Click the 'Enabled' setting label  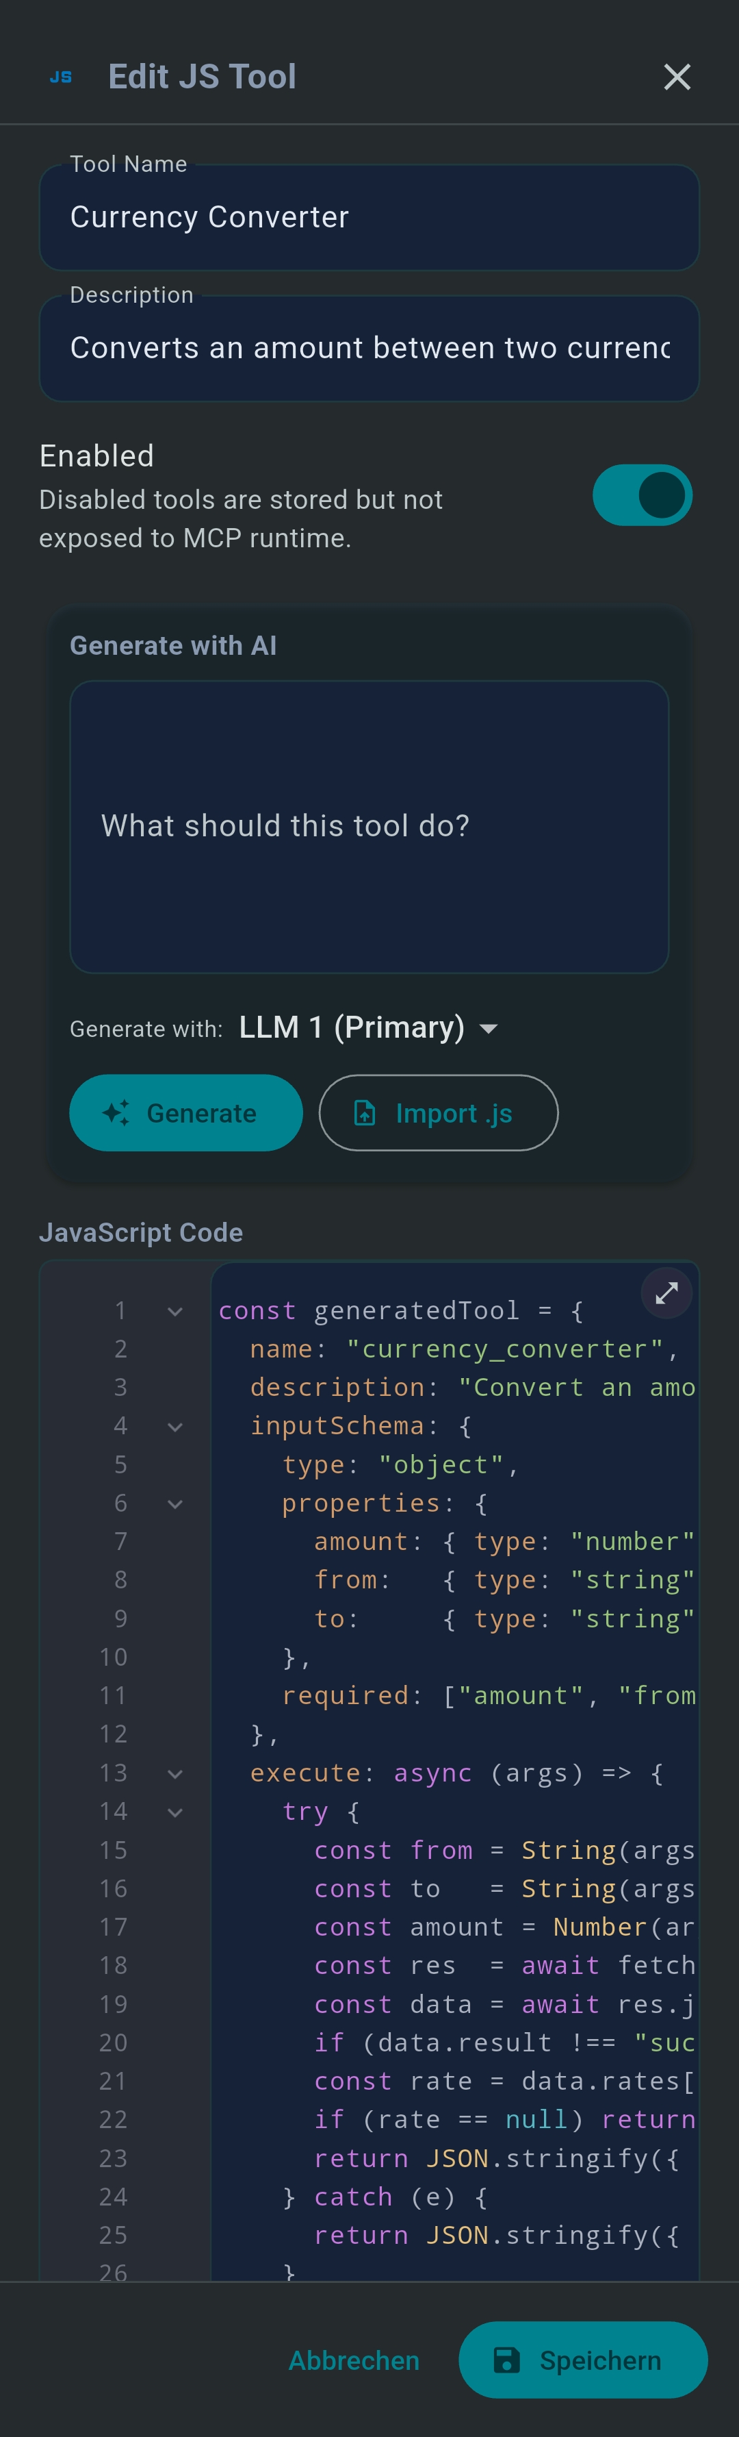(96, 456)
